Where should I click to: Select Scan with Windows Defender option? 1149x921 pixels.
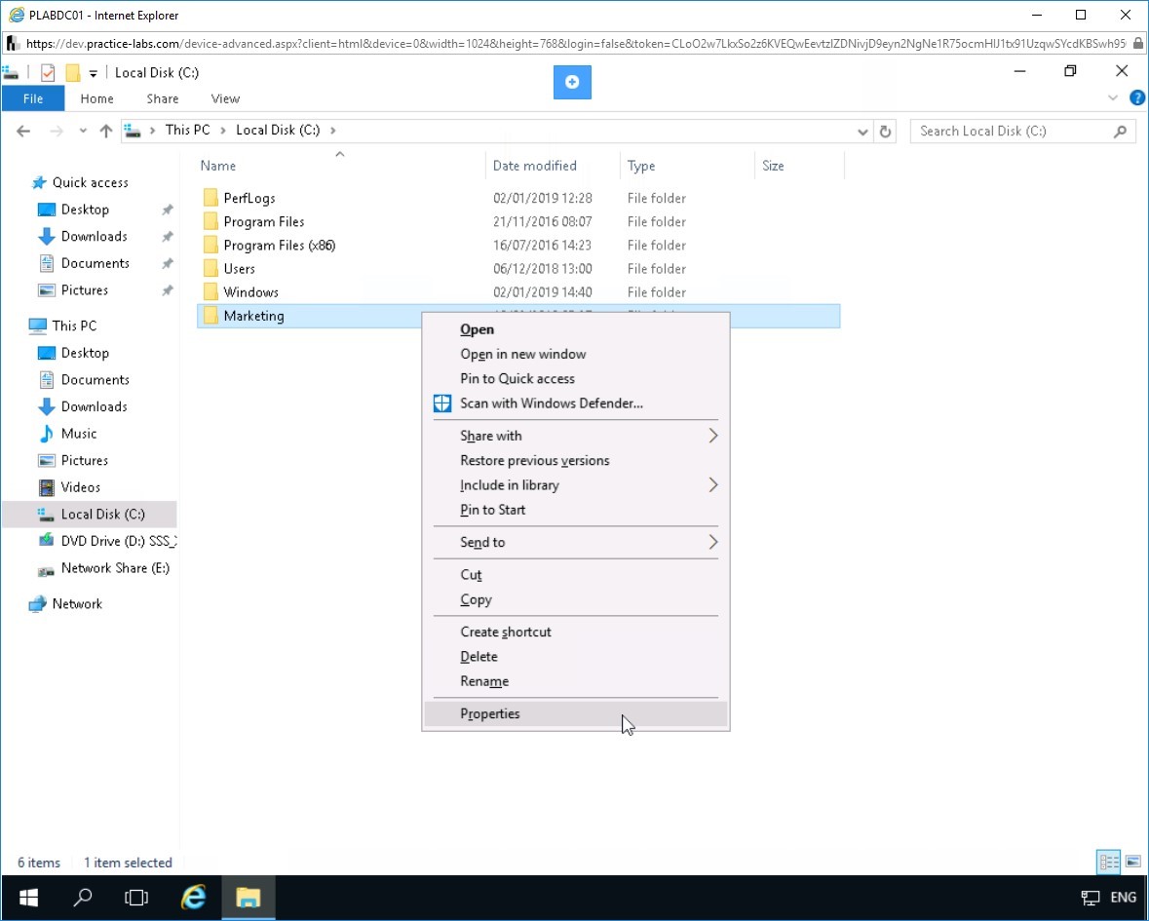[575, 403]
